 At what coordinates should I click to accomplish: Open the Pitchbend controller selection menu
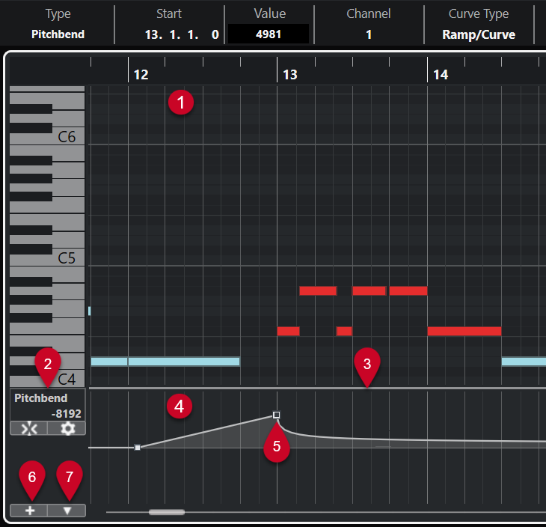tap(40, 398)
